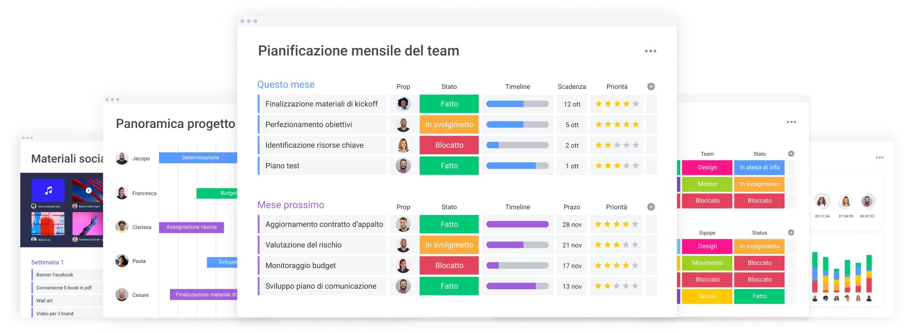The image size is (906, 333).
Task: Open the Movimento equipe cell
Action: click(x=707, y=263)
